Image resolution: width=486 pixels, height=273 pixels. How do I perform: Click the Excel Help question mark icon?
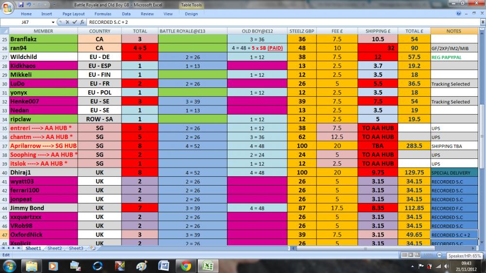[x=458, y=13]
